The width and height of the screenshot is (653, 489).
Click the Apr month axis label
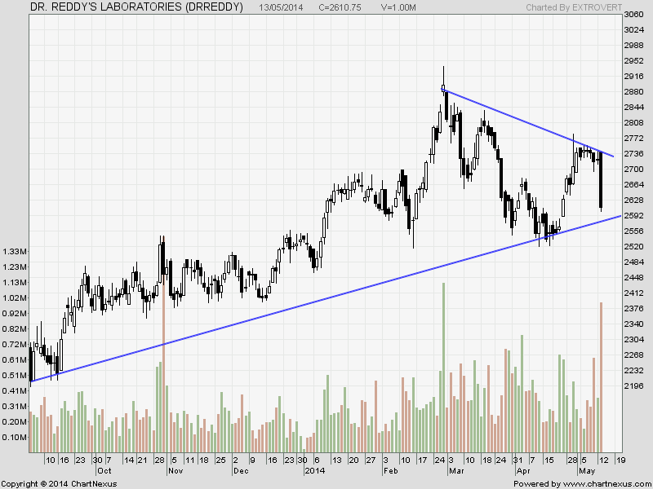(x=522, y=471)
